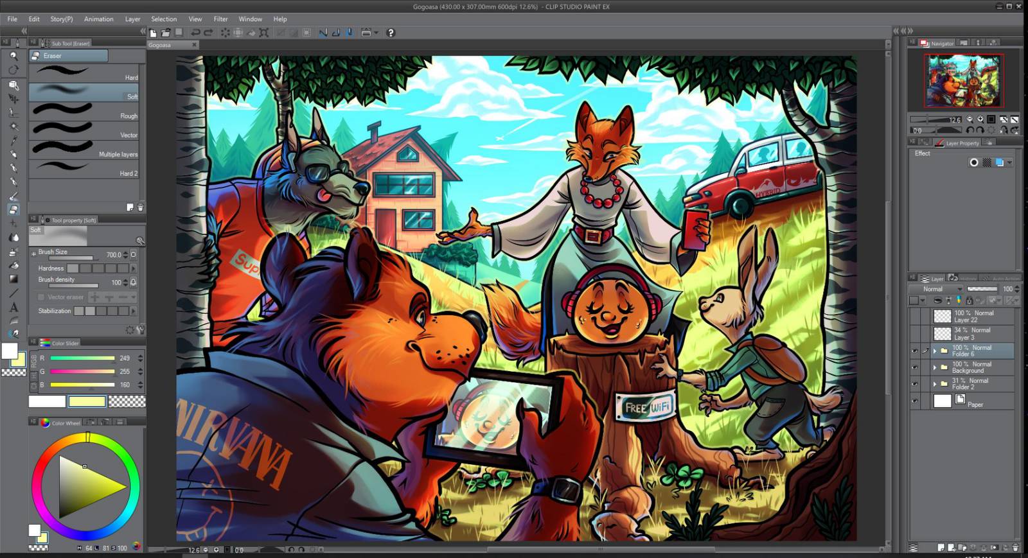Viewport: 1028px width, 558px height.
Task: Click the new raster layer icon
Action: coord(941,548)
